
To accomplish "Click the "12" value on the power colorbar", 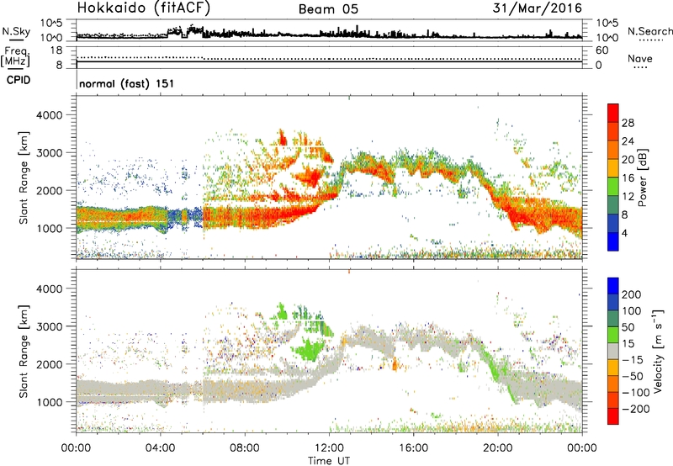I will pyautogui.click(x=628, y=197).
